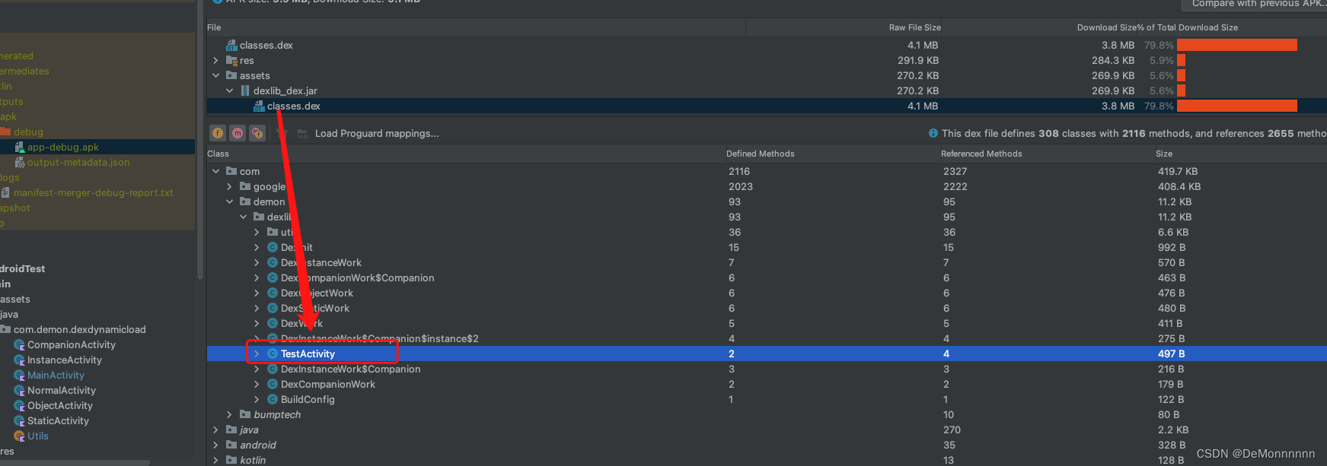1327x466 pixels.
Task: Click the nested classes.dex icon under dexlib_dex.jar
Action: click(259, 106)
